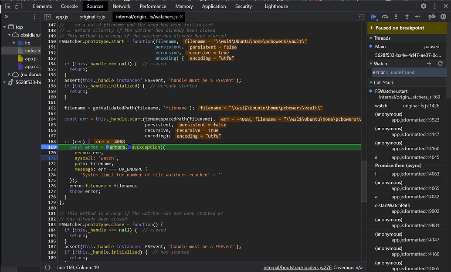The height and width of the screenshot is (272, 451).
Task: Resume script execution
Action: pyautogui.click(x=374, y=17)
